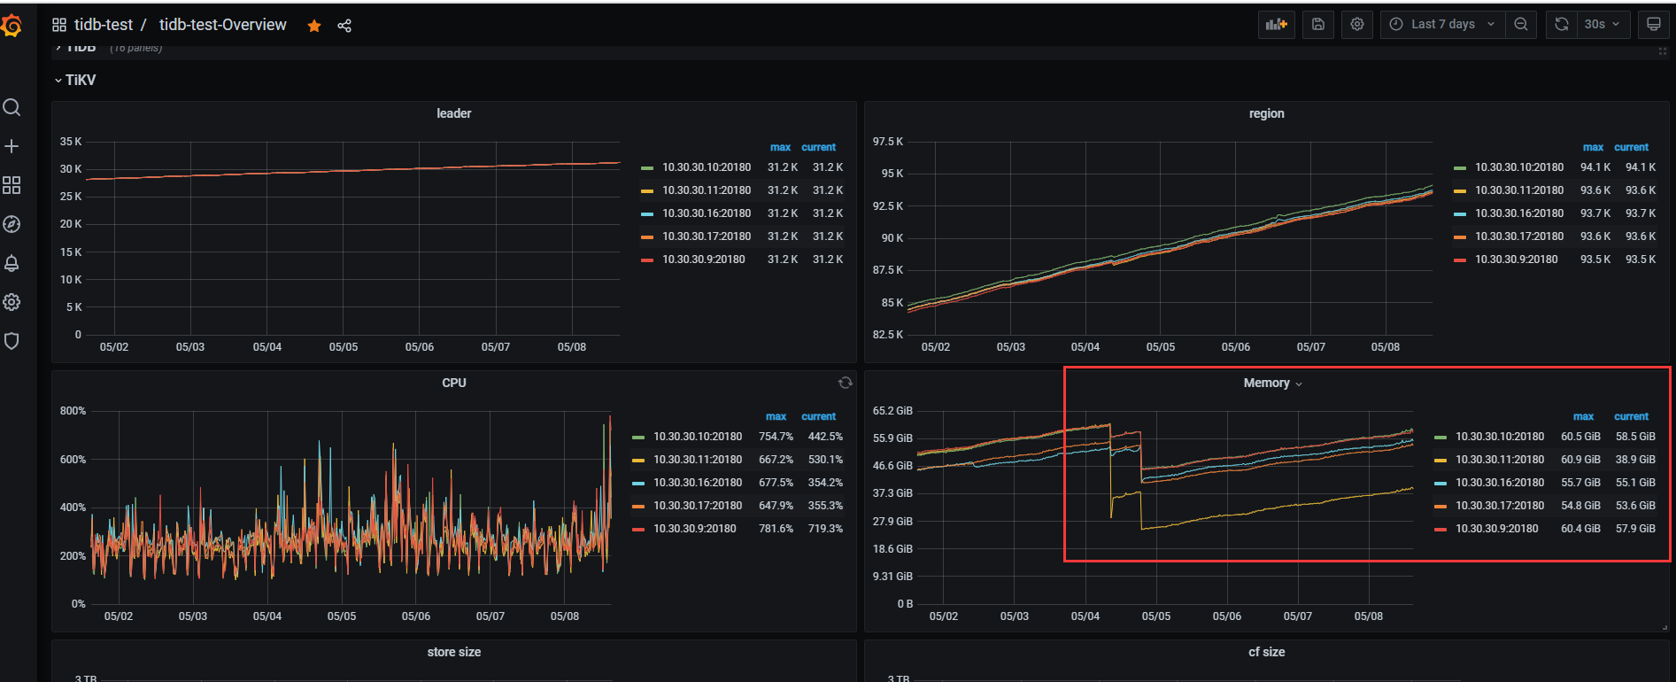Star toggle to unfavorite this dashboard
Viewport: 1676px width, 682px height.
click(313, 26)
